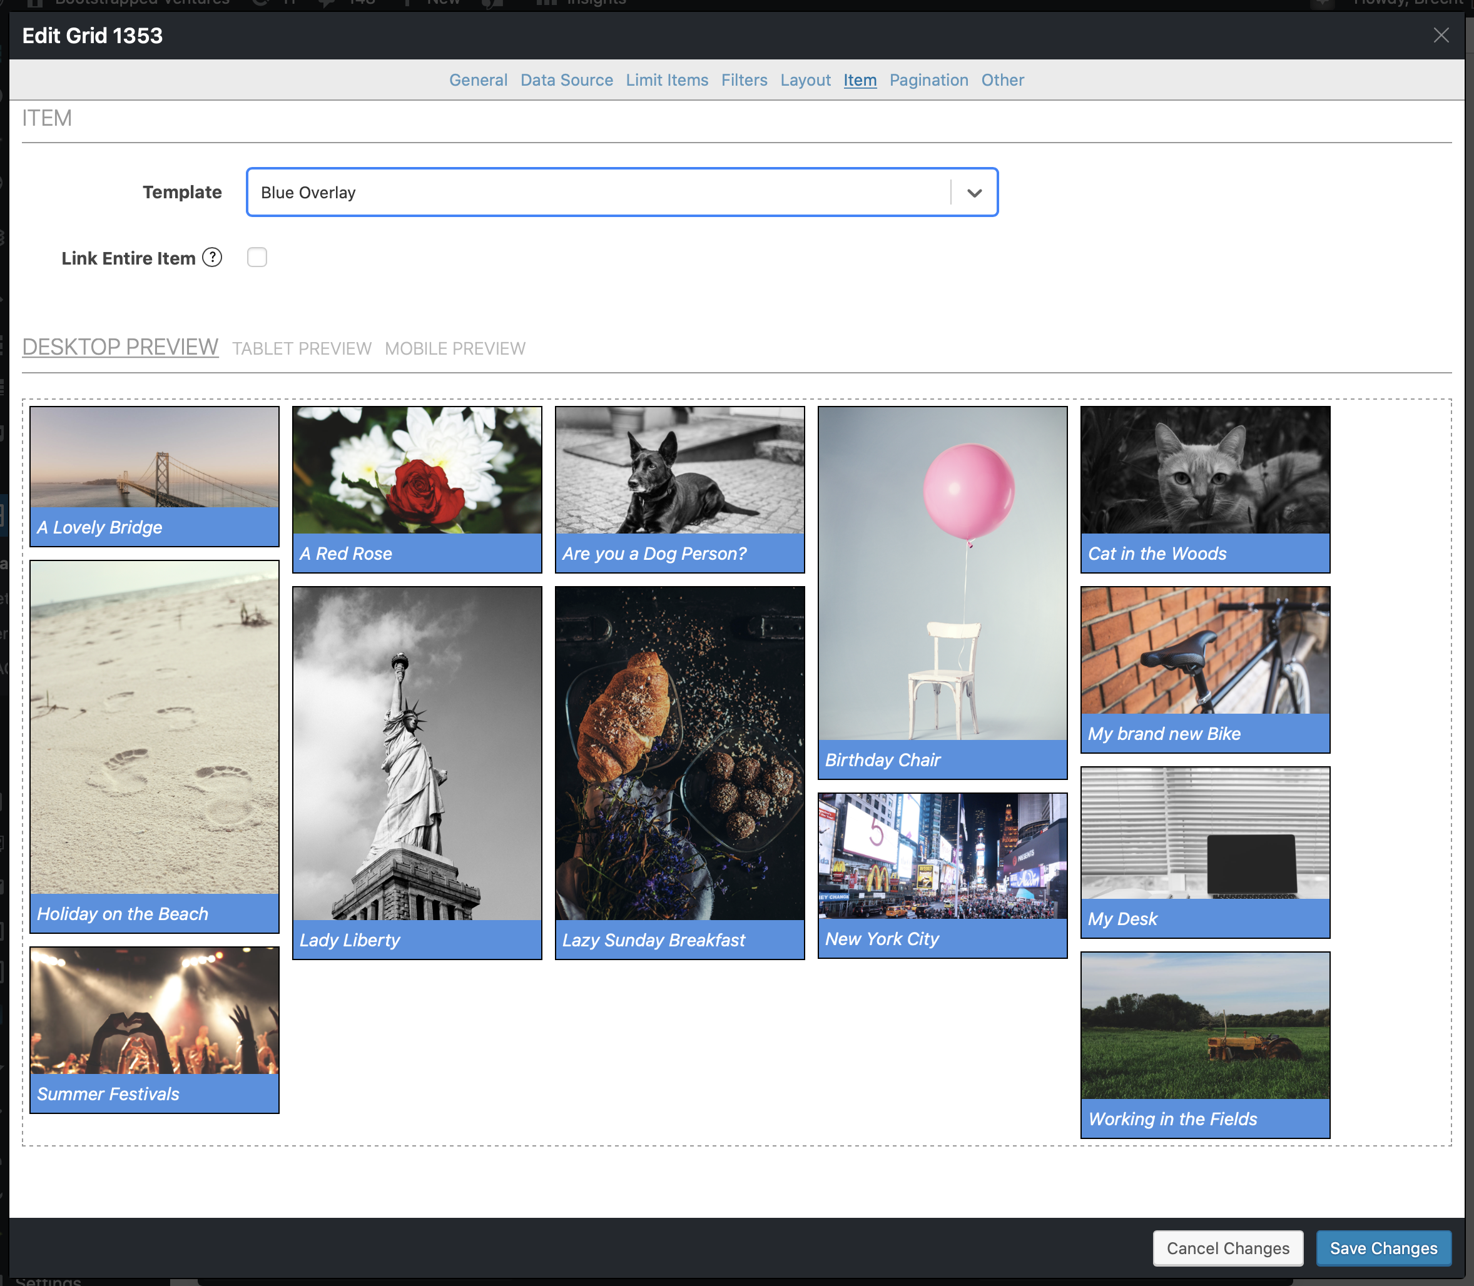Enable the Link Entire Item checkbox

pyautogui.click(x=257, y=257)
